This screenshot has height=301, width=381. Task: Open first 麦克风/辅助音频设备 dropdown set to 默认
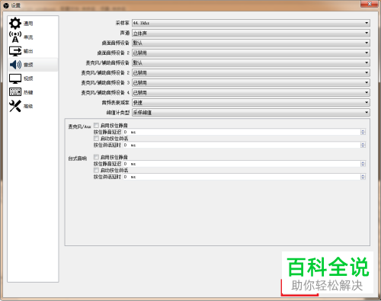251,62
